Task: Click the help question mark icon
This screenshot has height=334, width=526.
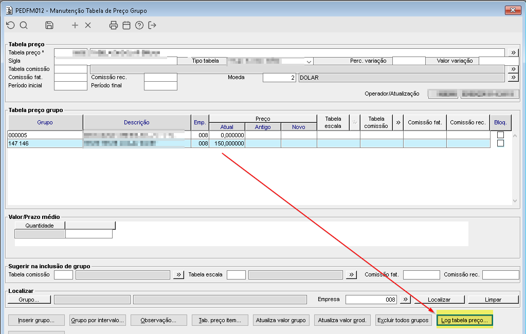Action: click(x=139, y=25)
